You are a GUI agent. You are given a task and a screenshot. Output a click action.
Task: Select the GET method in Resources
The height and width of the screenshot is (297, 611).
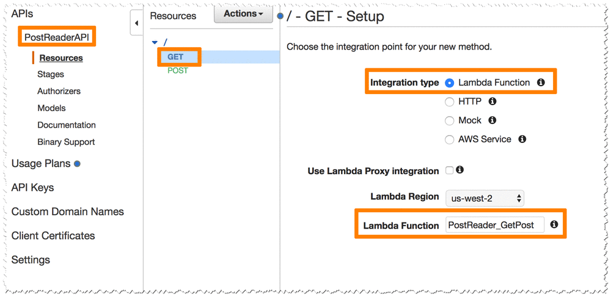175,57
